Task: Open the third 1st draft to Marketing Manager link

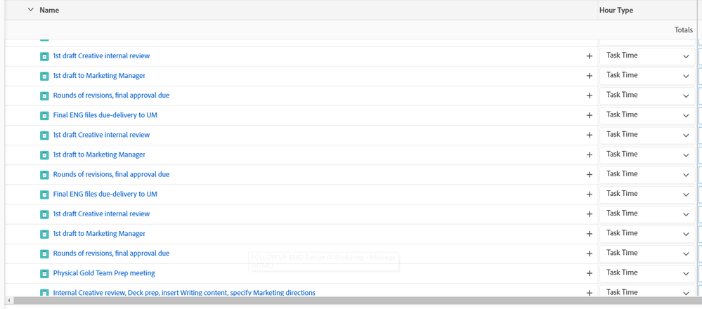Action: click(x=99, y=234)
